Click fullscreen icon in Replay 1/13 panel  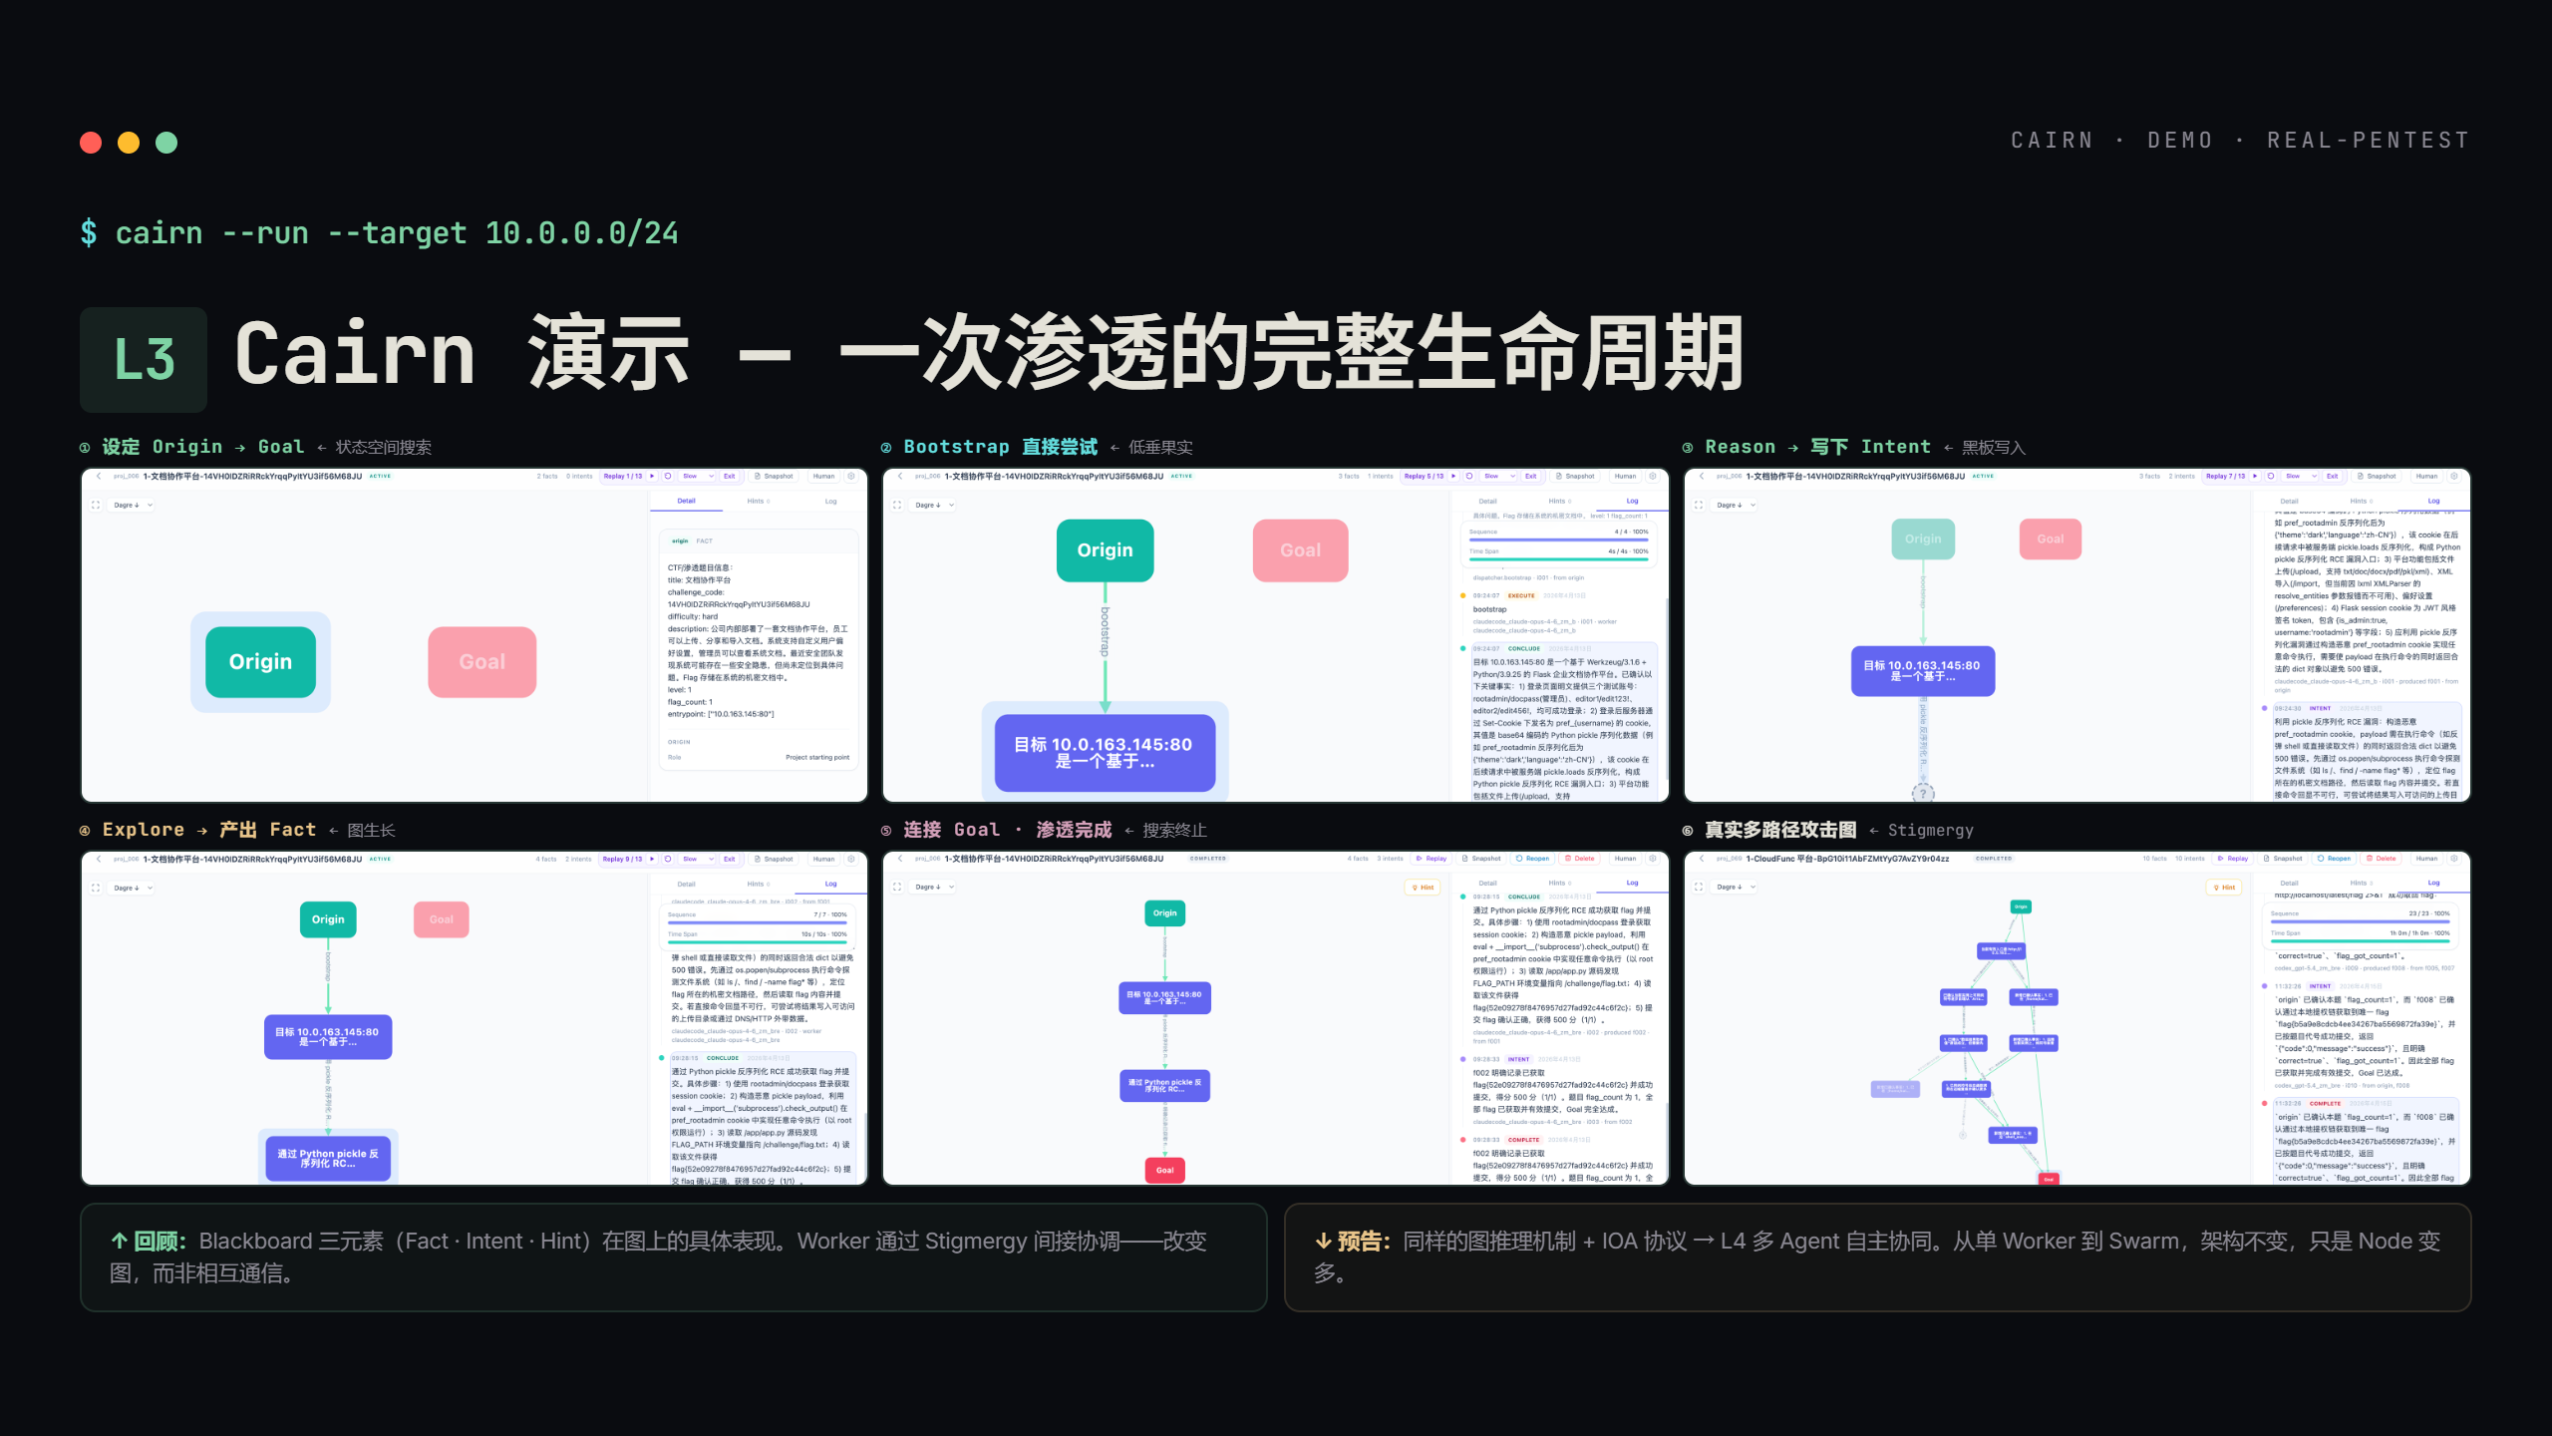(96, 506)
